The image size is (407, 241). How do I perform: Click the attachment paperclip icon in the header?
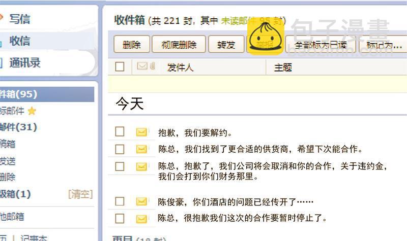(x=153, y=66)
